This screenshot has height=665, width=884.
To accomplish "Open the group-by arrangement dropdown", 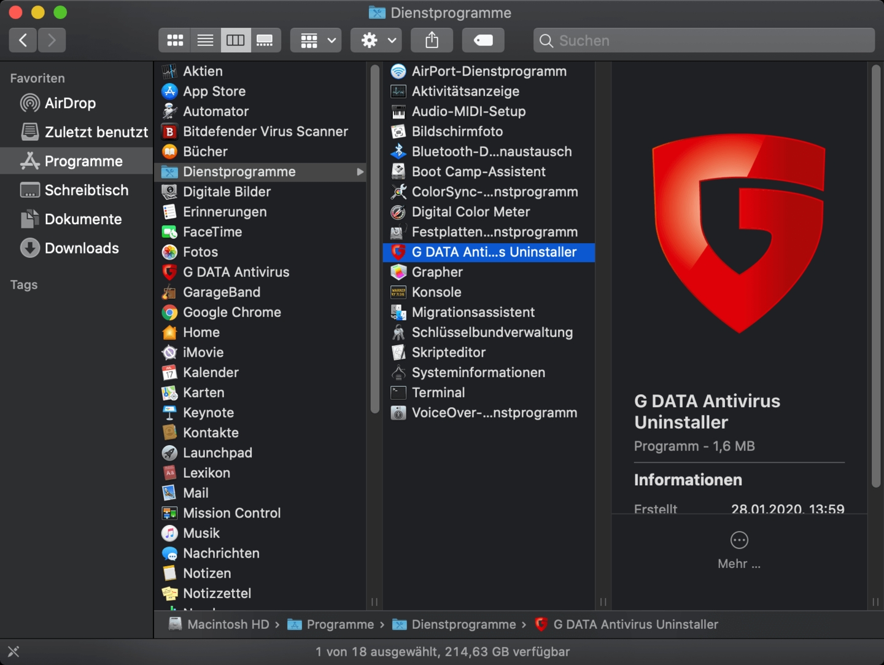I will coord(316,41).
